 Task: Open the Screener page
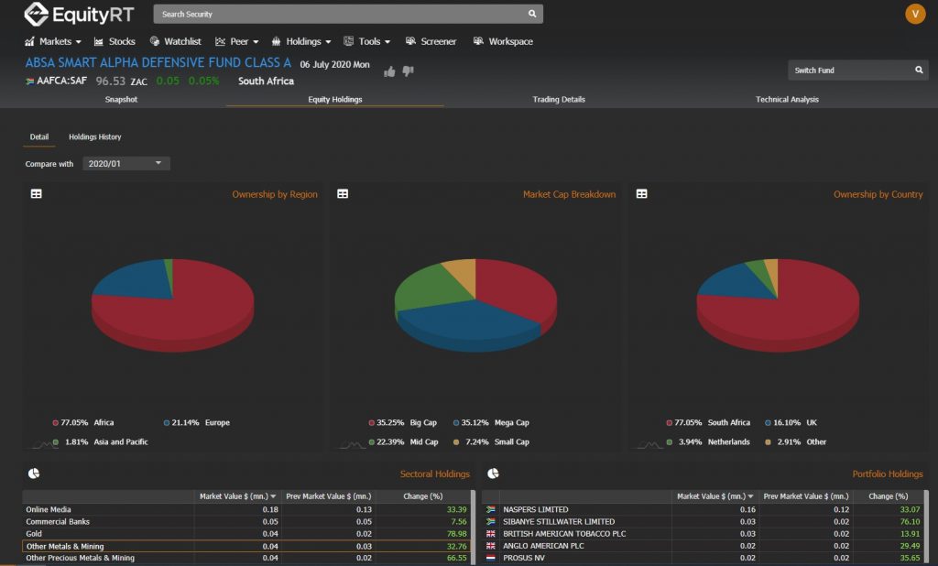pyautogui.click(x=431, y=41)
